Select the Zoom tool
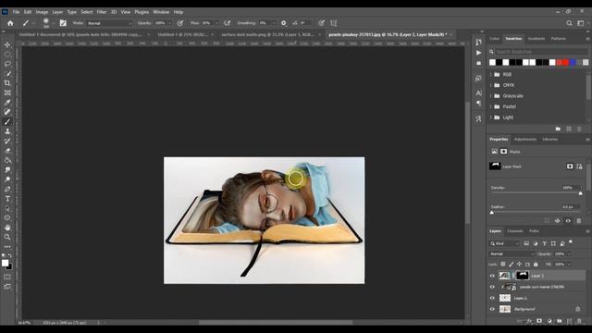Image resolution: width=592 pixels, height=333 pixels. pyautogui.click(x=7, y=237)
